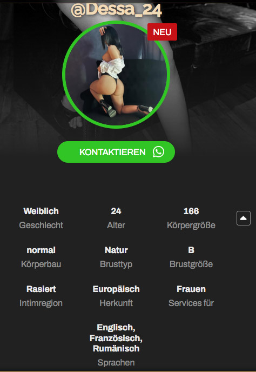Click the @Dessa_24 username heading

pos(116,10)
